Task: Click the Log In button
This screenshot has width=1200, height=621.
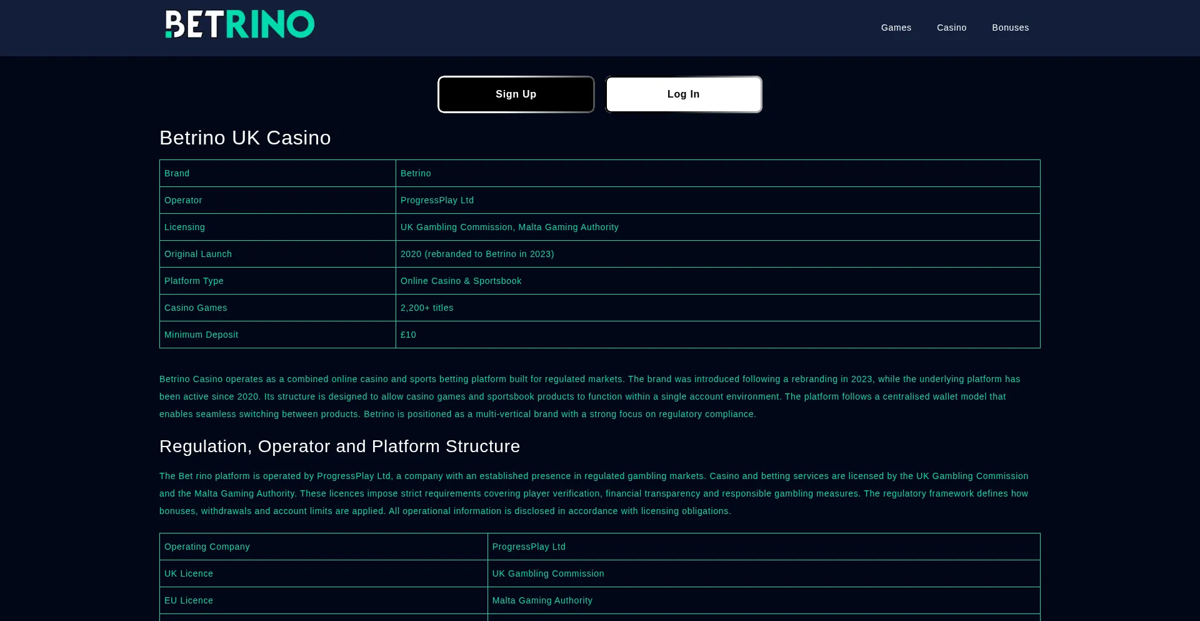Action: [x=684, y=94]
